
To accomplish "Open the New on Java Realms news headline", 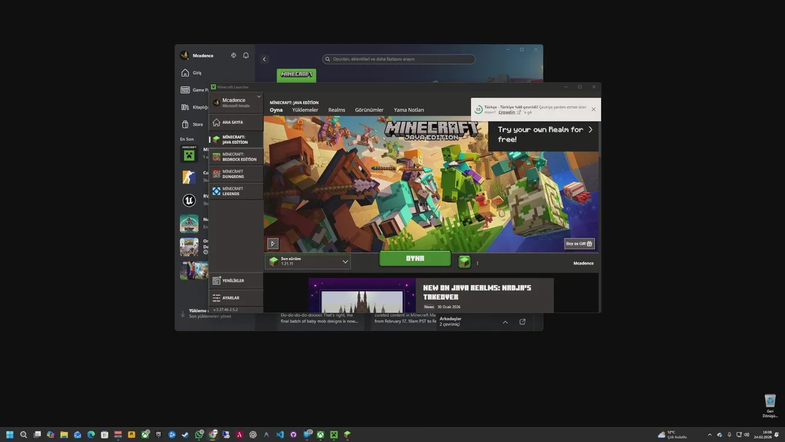I will click(x=477, y=292).
